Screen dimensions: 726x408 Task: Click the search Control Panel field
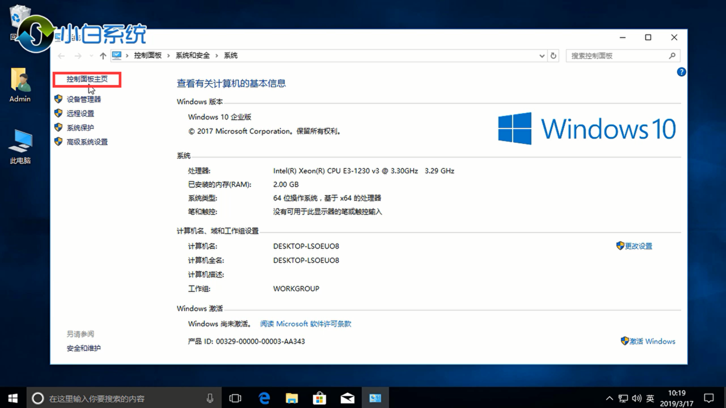coord(622,56)
